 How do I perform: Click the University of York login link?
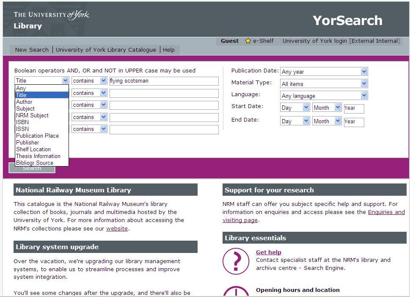pyautogui.click(x=315, y=41)
